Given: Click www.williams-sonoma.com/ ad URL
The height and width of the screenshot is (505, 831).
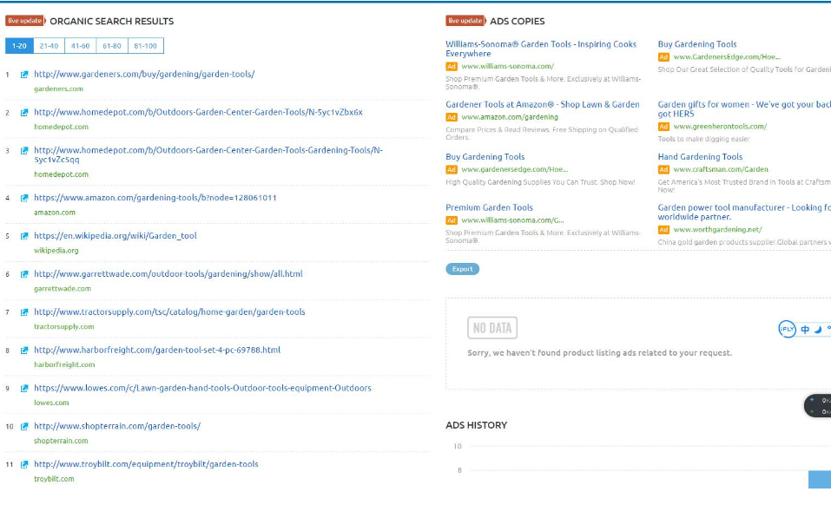Looking at the screenshot, I should pos(508,66).
